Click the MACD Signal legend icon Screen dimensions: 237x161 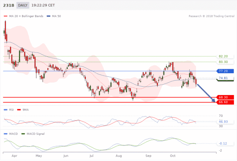tap(22, 134)
